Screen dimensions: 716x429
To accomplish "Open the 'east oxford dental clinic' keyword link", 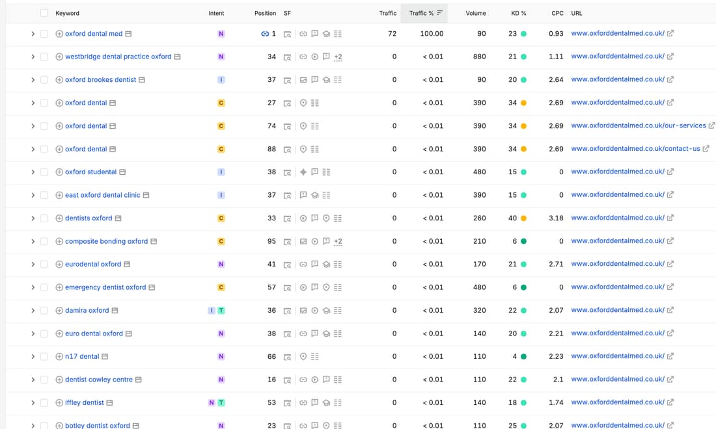I will tap(103, 195).
